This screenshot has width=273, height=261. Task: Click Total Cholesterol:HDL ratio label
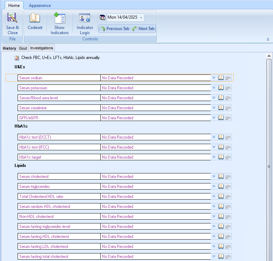[x=41, y=197]
